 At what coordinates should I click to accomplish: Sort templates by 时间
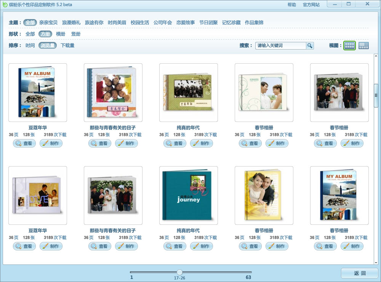(30, 45)
